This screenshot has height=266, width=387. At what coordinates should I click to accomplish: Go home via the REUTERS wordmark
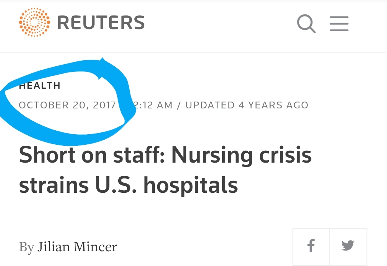coord(101,23)
